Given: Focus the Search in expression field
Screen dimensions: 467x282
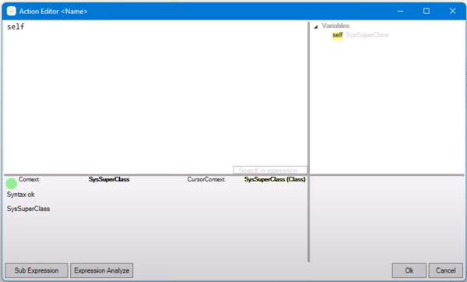Looking at the screenshot, I should (270, 171).
